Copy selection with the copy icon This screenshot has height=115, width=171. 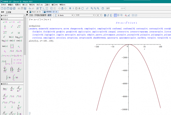pos(22,8)
